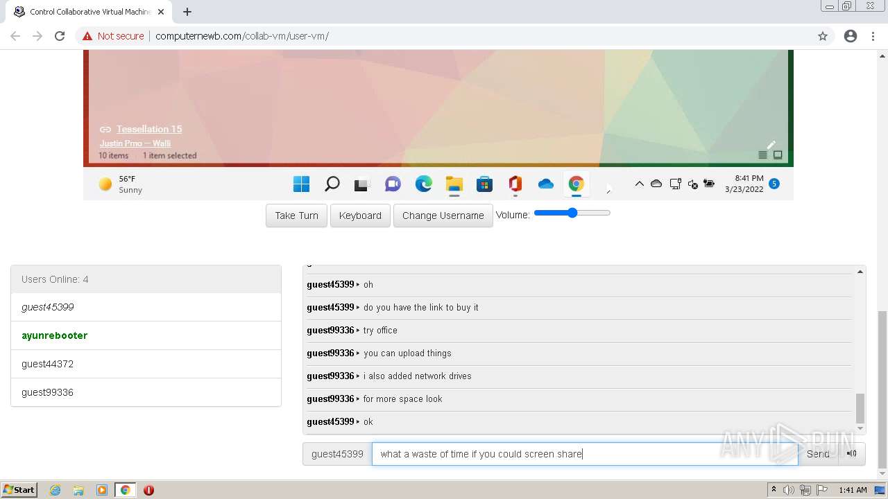Open Microsoft Store on the VM taskbar

[484, 184]
